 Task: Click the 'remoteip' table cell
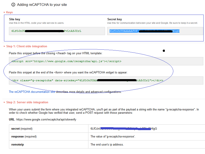pos(49,144)
